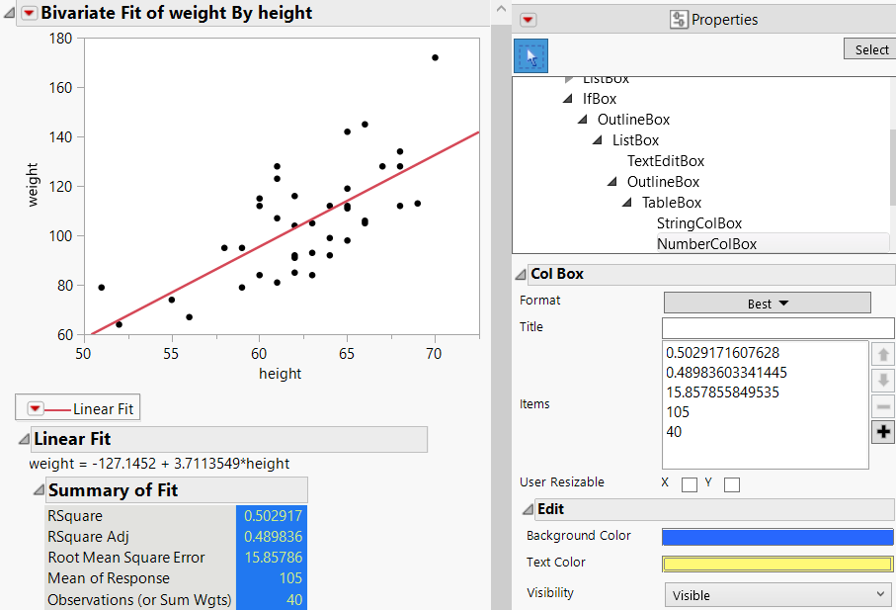Open the Format dropdown showing Best
The width and height of the screenshot is (896, 610).
pyautogui.click(x=768, y=303)
